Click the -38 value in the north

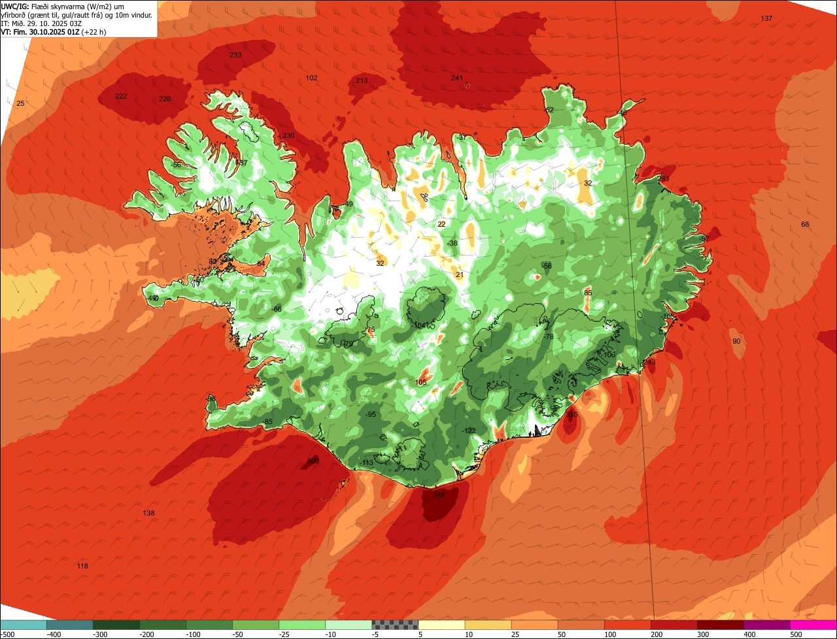pos(452,243)
